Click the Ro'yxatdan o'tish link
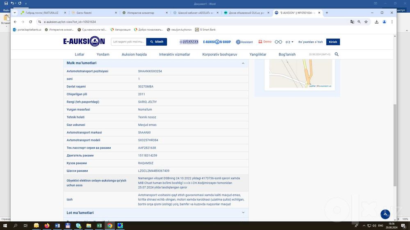The width and height of the screenshot is (410, 230). tap(311, 42)
